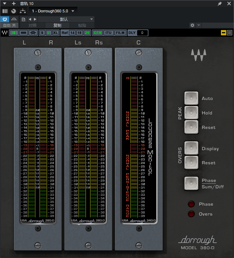Click the DLY delay value field

142,33
